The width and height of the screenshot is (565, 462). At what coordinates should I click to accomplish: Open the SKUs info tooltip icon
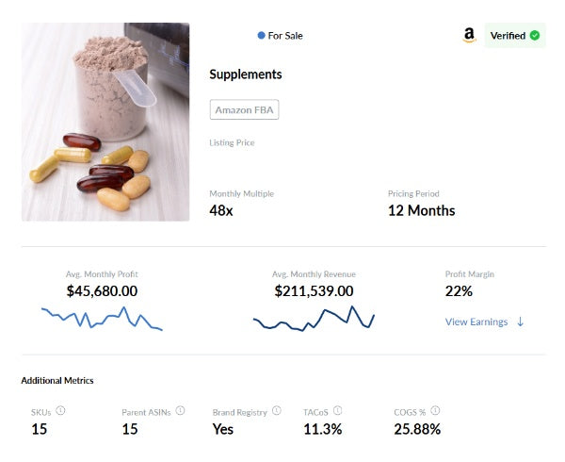pyautogui.click(x=60, y=410)
